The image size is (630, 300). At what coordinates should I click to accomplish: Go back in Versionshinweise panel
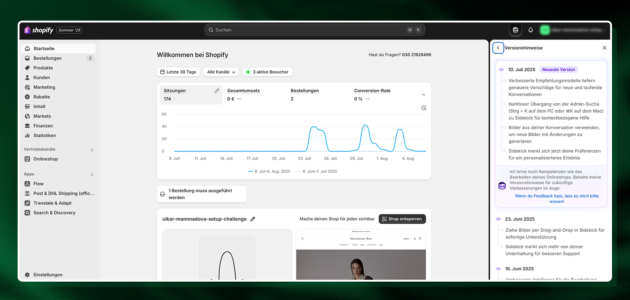(x=498, y=48)
